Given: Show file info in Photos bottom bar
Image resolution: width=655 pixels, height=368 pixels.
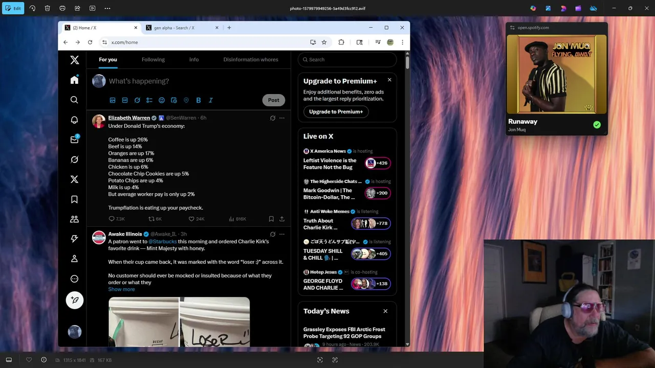Looking at the screenshot, I should point(43,360).
